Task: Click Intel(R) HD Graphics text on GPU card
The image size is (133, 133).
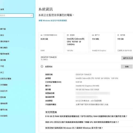Action: click(x=99, y=51)
